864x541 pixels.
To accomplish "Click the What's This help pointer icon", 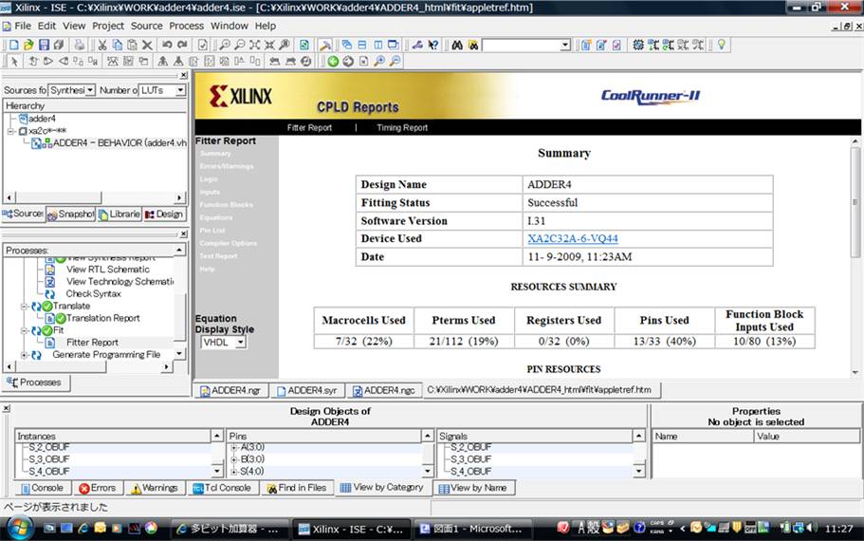I will 433,46.
